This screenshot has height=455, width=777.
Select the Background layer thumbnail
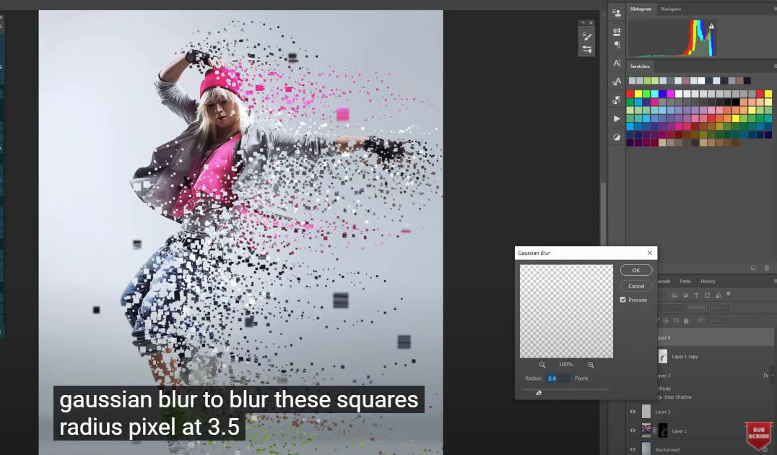click(646, 449)
